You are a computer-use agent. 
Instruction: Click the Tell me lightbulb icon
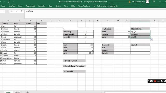coord(94,6)
